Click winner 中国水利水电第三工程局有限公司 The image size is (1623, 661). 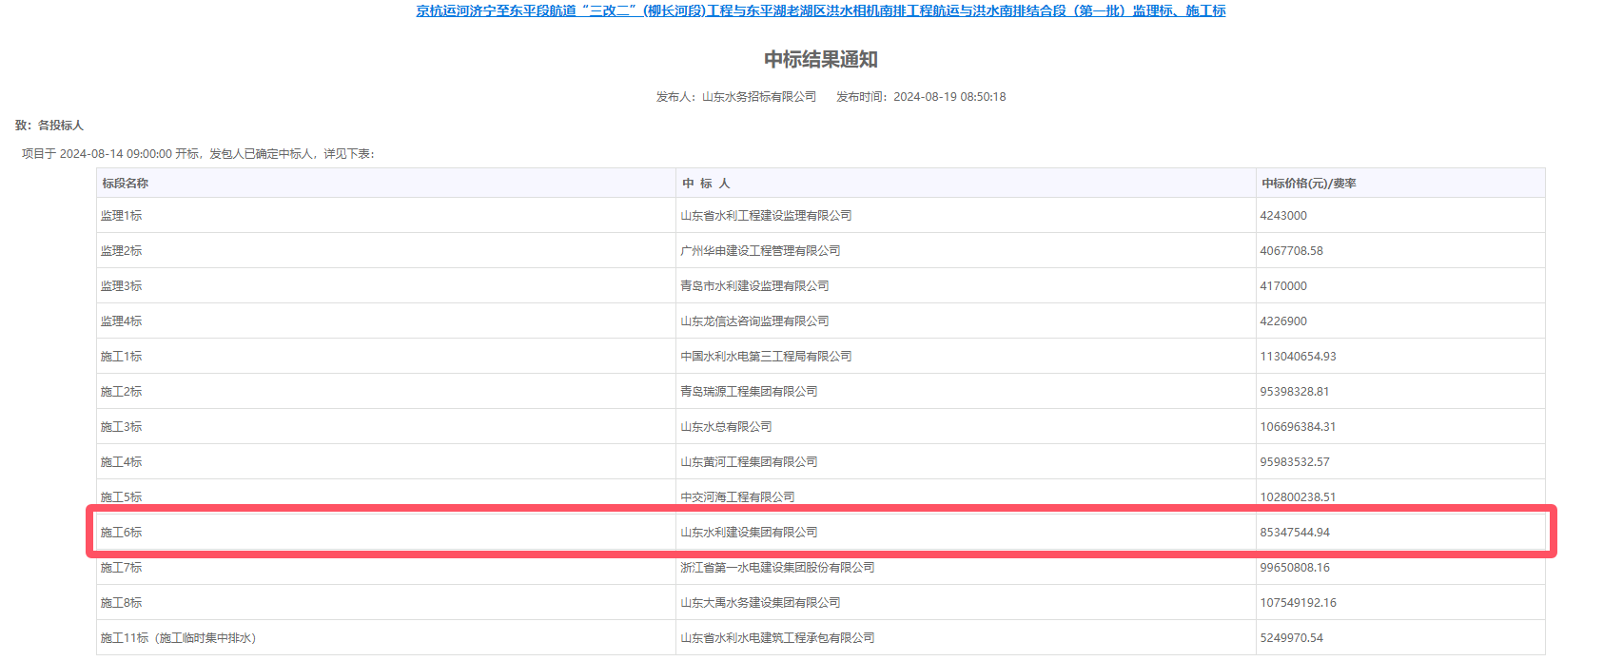pos(766,357)
